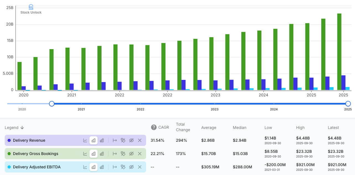Hide the Delivery Adjusted EBITDA series
The height and width of the screenshot is (175, 355).
coord(131,167)
